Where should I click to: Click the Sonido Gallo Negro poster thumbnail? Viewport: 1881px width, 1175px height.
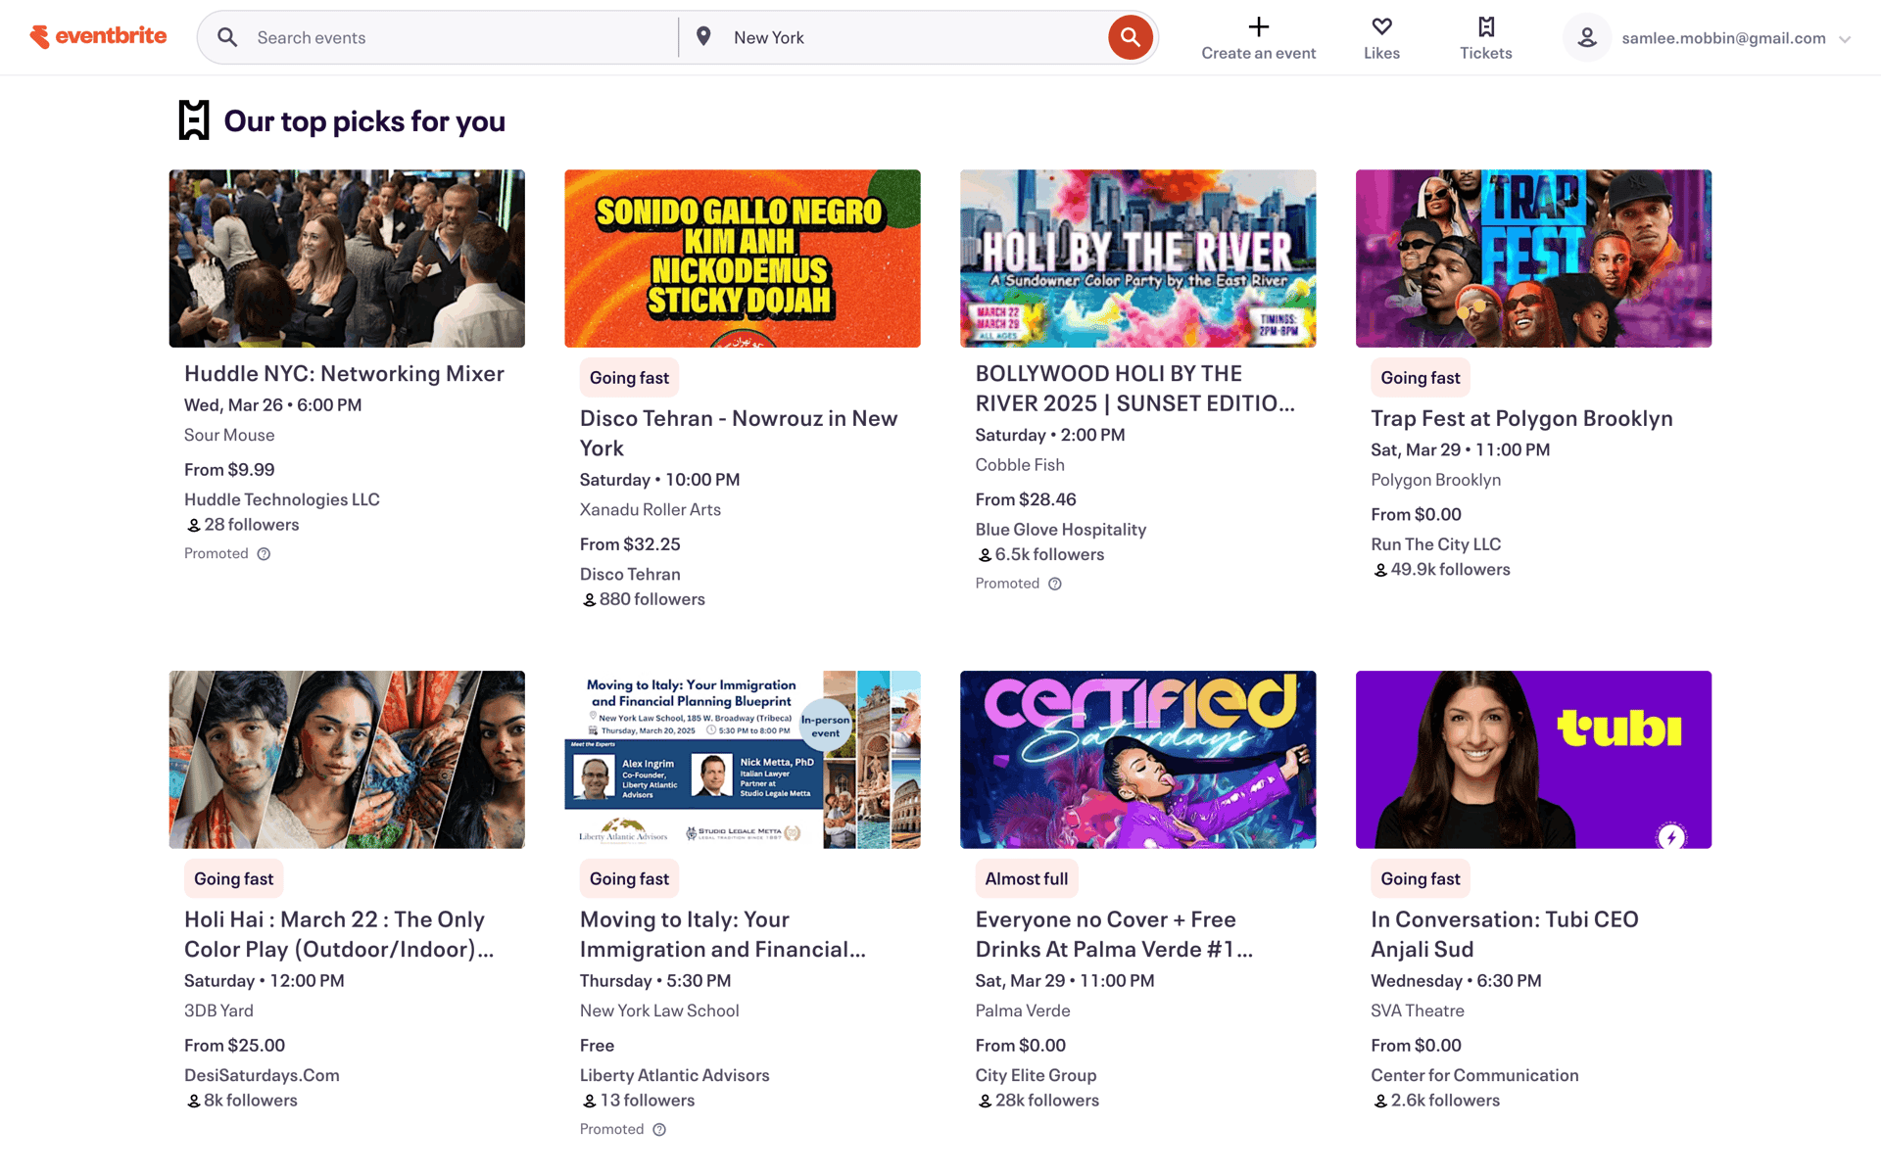743,258
